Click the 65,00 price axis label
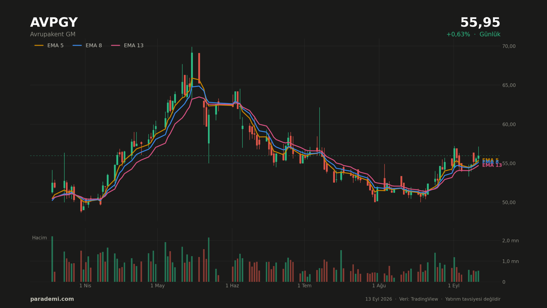The width and height of the screenshot is (547, 308). (x=509, y=85)
